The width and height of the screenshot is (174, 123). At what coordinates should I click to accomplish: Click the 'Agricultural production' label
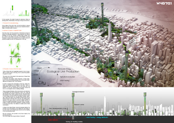(x=67, y=77)
